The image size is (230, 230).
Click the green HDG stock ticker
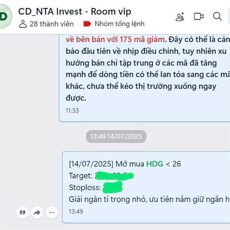[155, 164]
